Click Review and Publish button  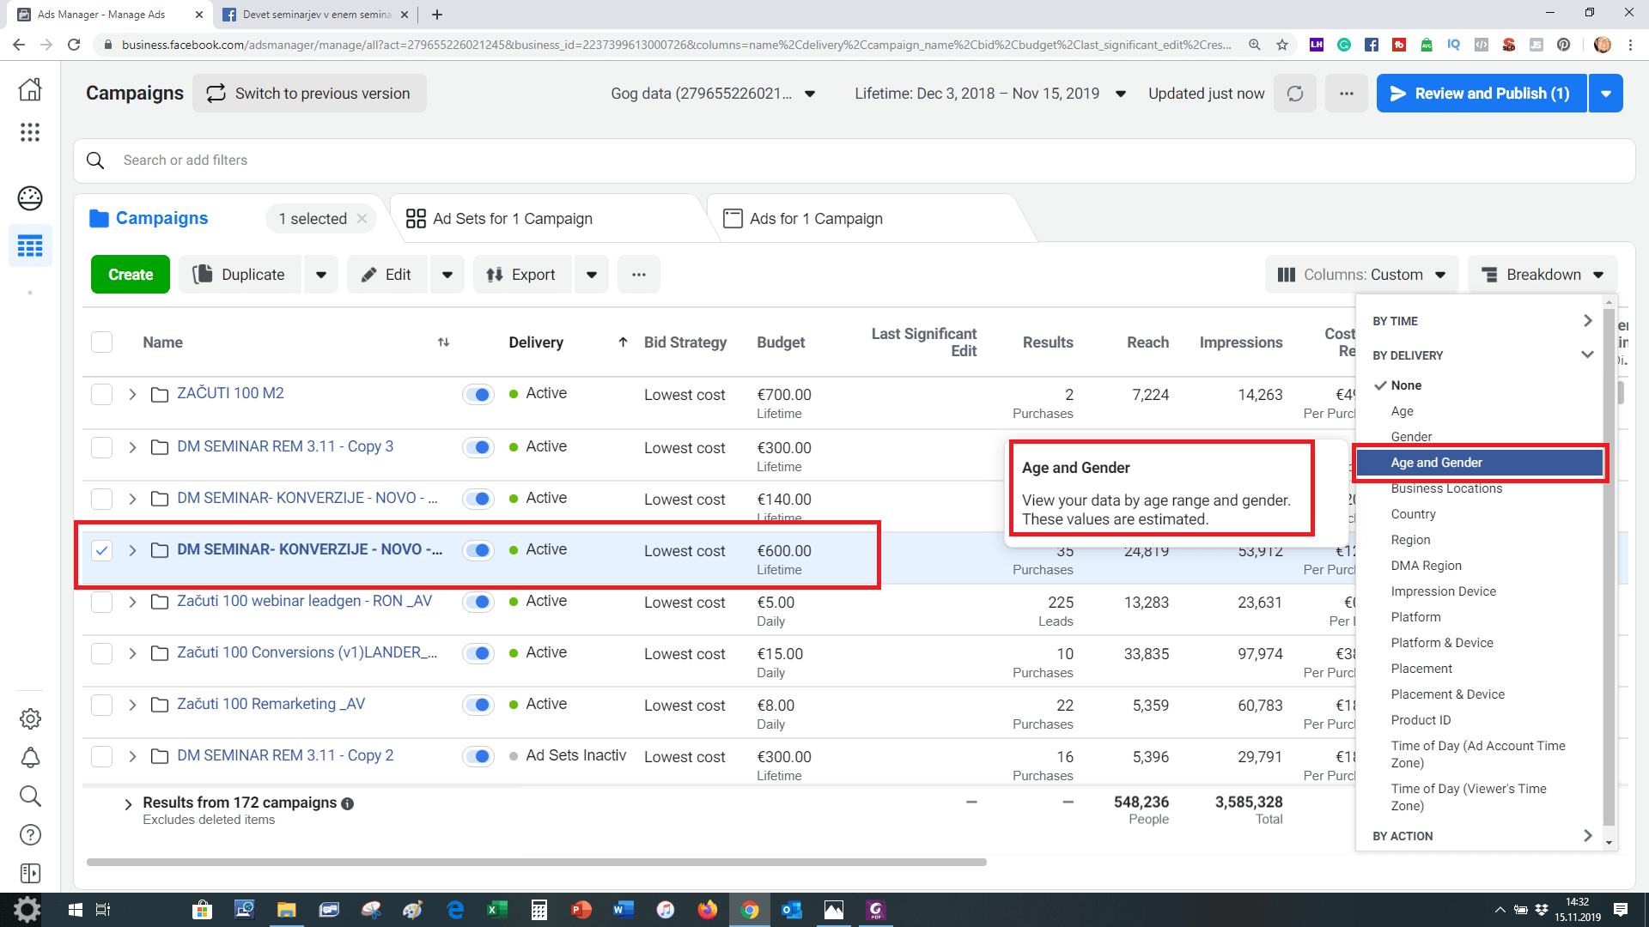pos(1481,94)
